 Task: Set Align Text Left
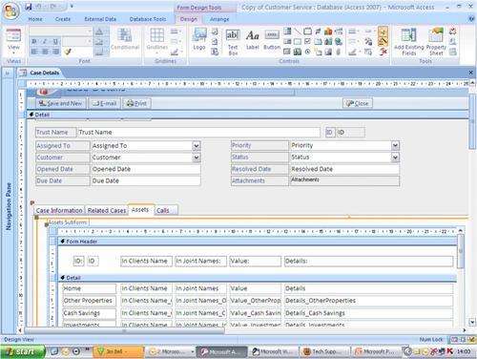[34, 52]
